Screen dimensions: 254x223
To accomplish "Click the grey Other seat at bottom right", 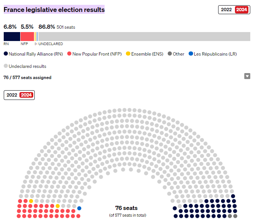I will 235,216.
